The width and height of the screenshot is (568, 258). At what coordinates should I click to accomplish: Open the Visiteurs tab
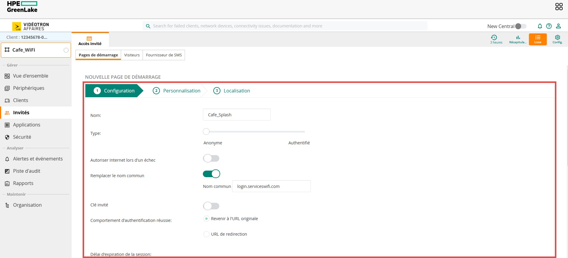pos(132,55)
